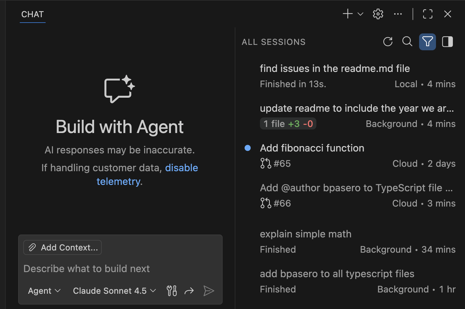Open the chat settings gear
This screenshot has height=309, width=465.
(x=378, y=14)
